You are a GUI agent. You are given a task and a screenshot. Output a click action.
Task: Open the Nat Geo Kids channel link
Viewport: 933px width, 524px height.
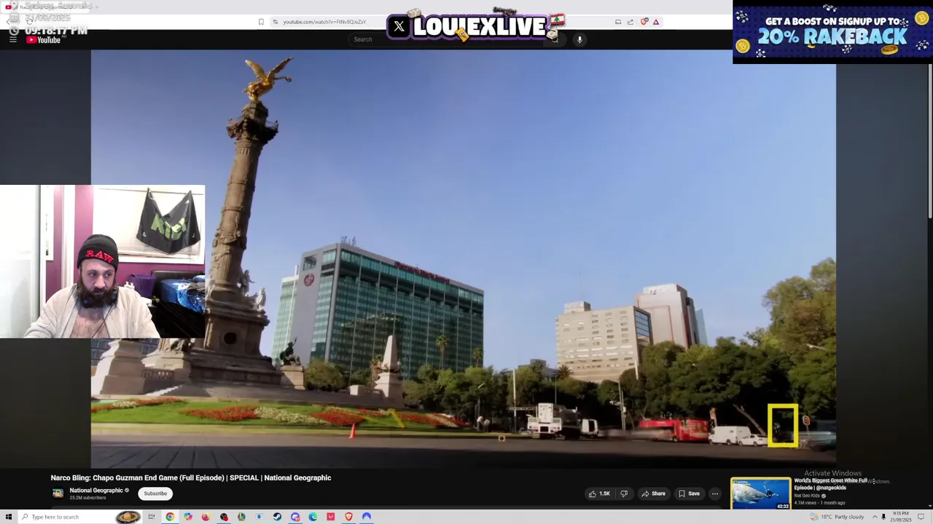807,496
